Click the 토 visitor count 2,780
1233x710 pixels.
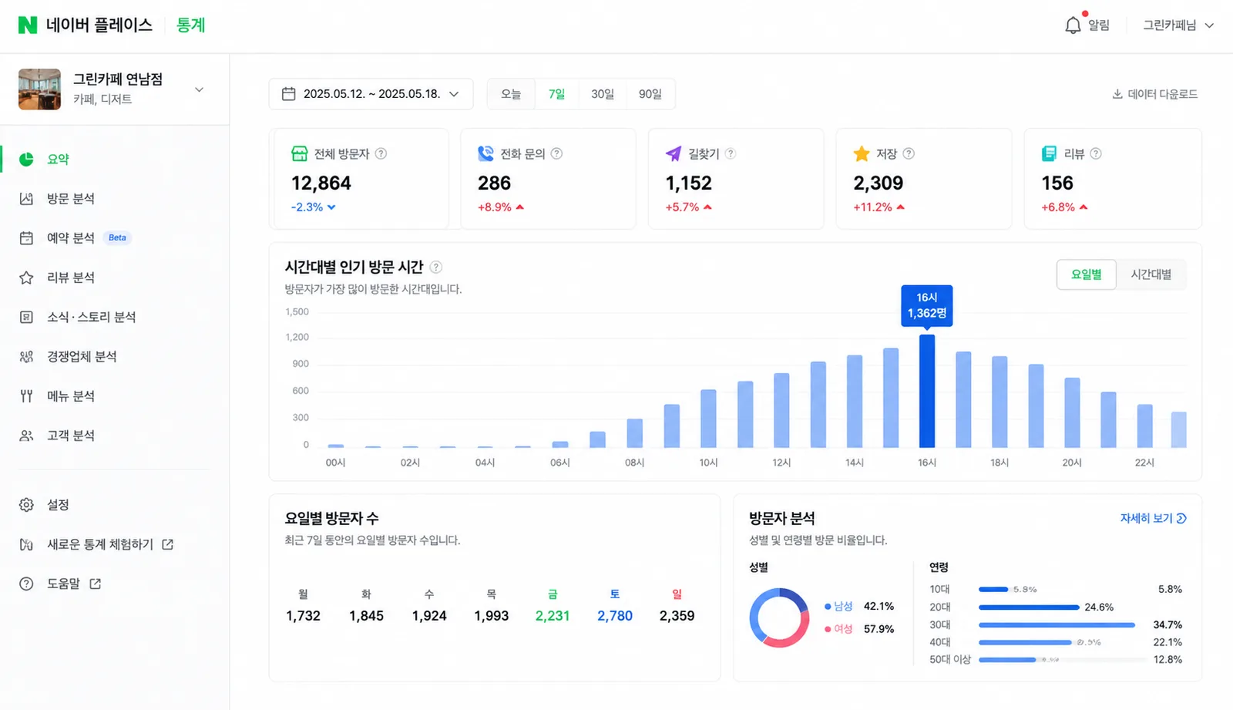pos(615,616)
